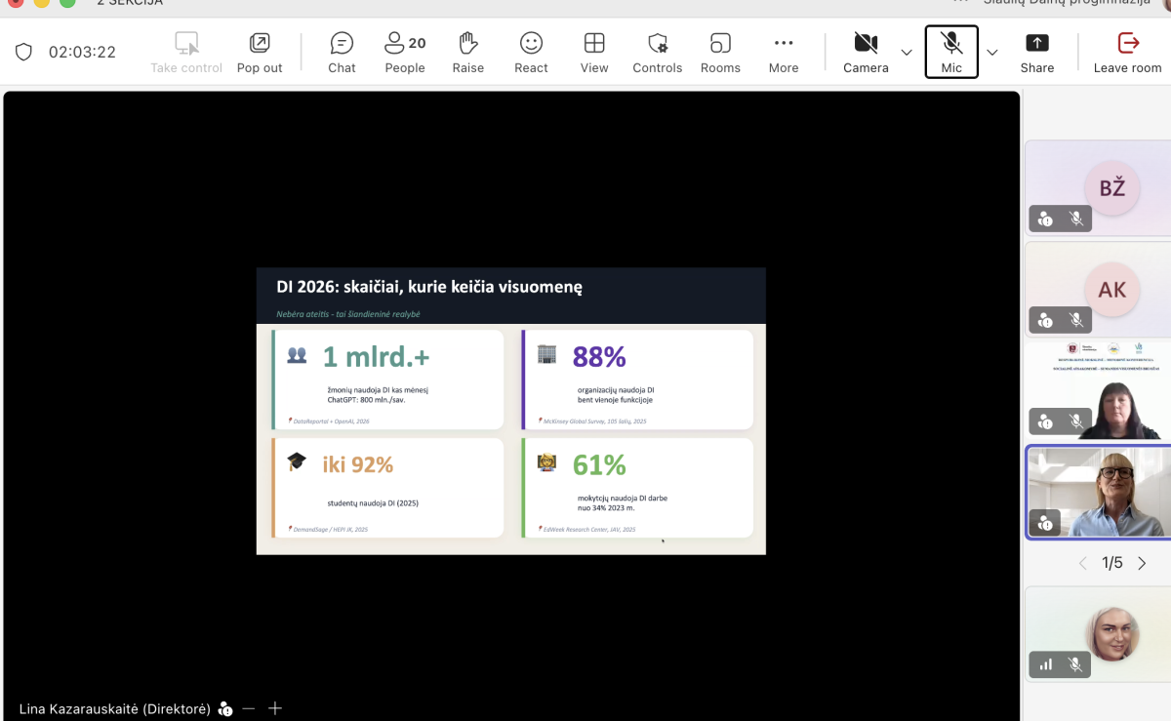Open the View layout options

coord(594,53)
